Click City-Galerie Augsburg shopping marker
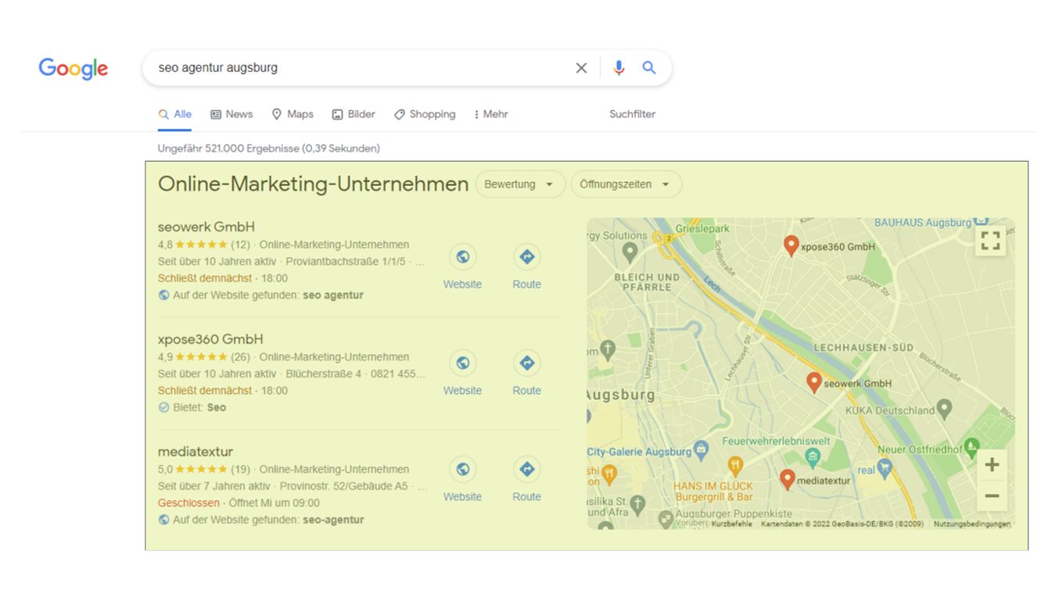The image size is (1051, 608). click(x=701, y=449)
